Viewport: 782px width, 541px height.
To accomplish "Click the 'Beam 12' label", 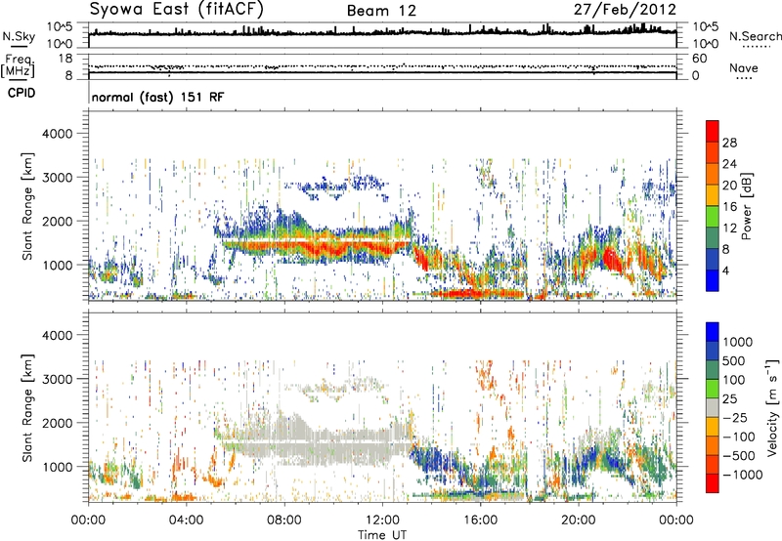I will [381, 11].
